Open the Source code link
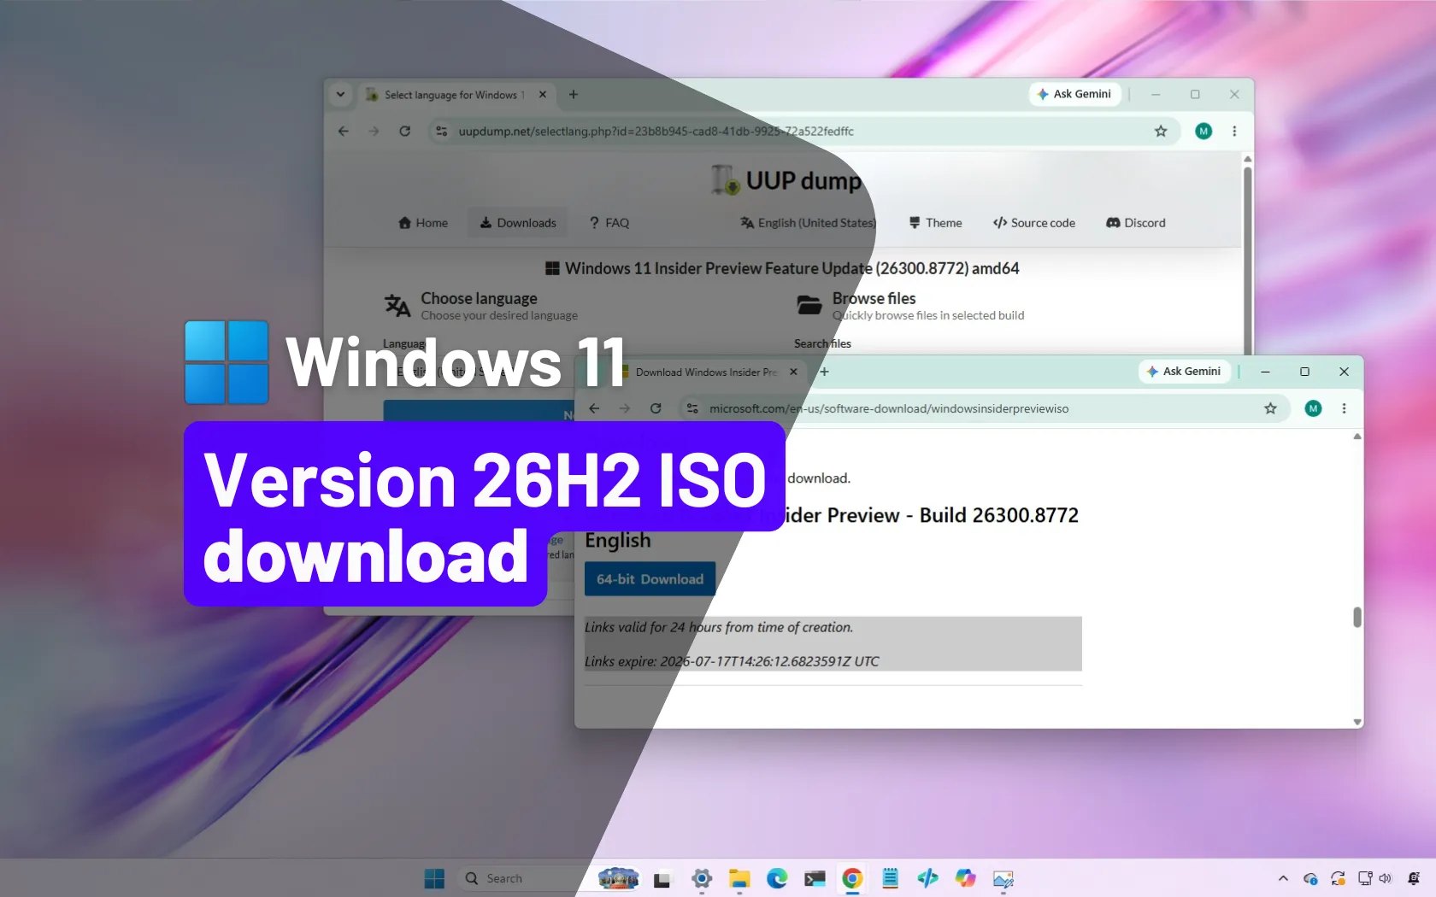This screenshot has width=1436, height=897. pyautogui.click(x=1034, y=223)
